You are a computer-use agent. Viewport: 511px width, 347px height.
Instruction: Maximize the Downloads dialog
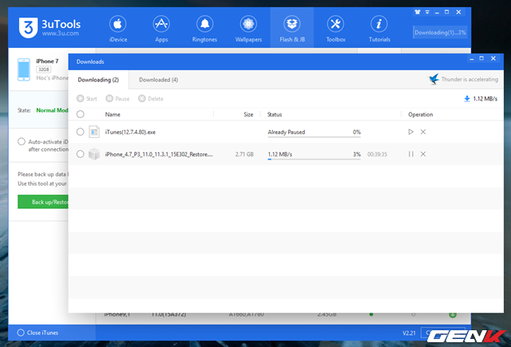481,58
